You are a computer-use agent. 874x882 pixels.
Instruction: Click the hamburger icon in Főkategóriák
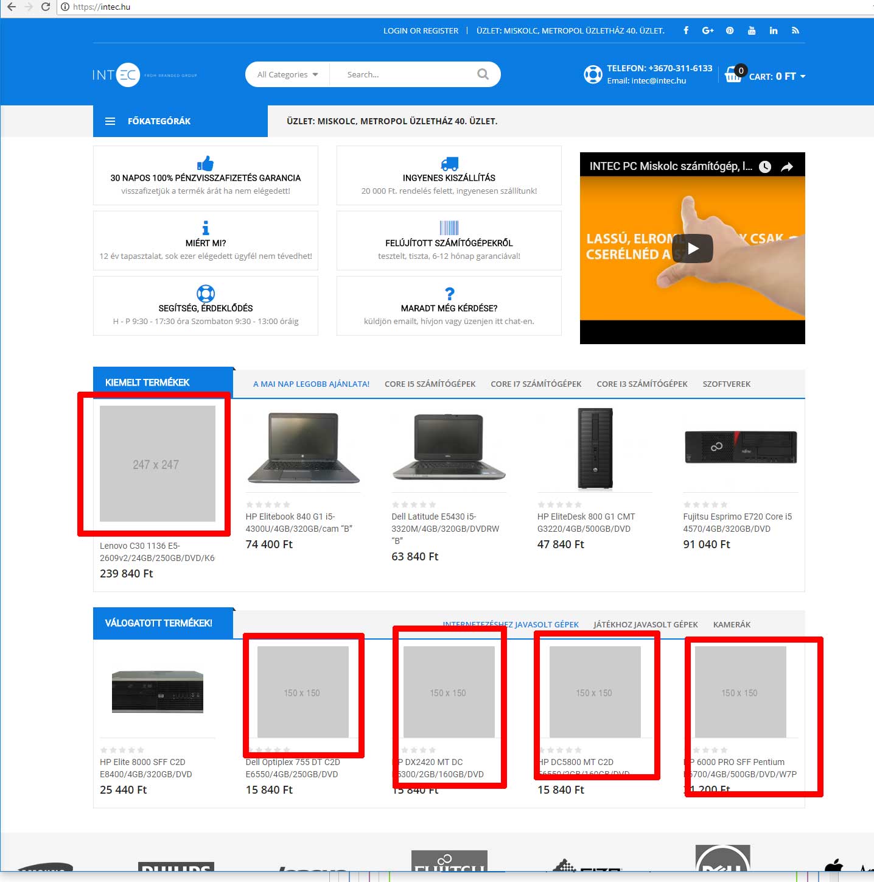tap(110, 121)
